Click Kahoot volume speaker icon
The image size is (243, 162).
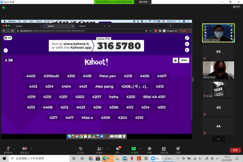tap(187, 50)
